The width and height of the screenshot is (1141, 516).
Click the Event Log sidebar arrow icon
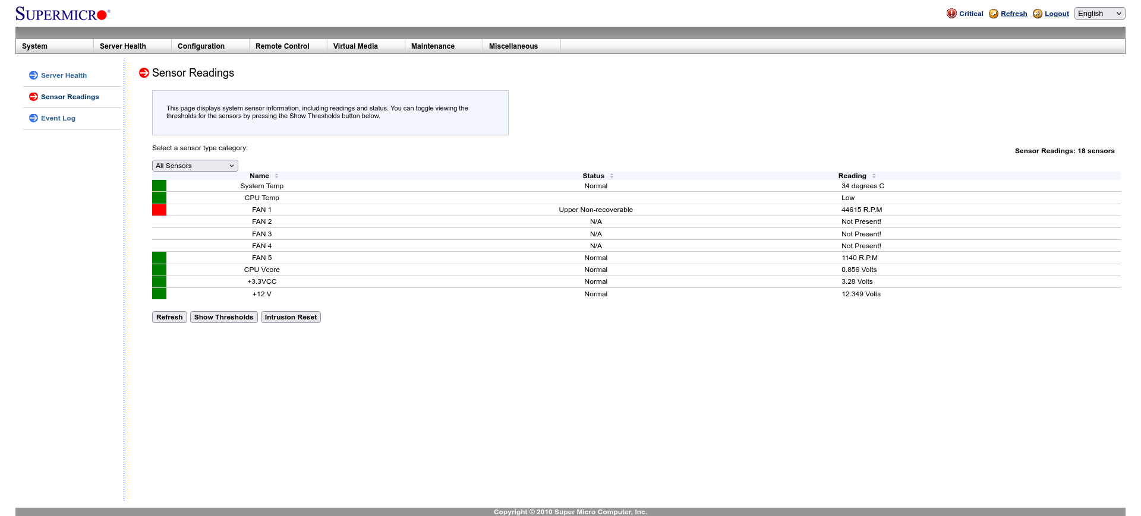tap(33, 118)
